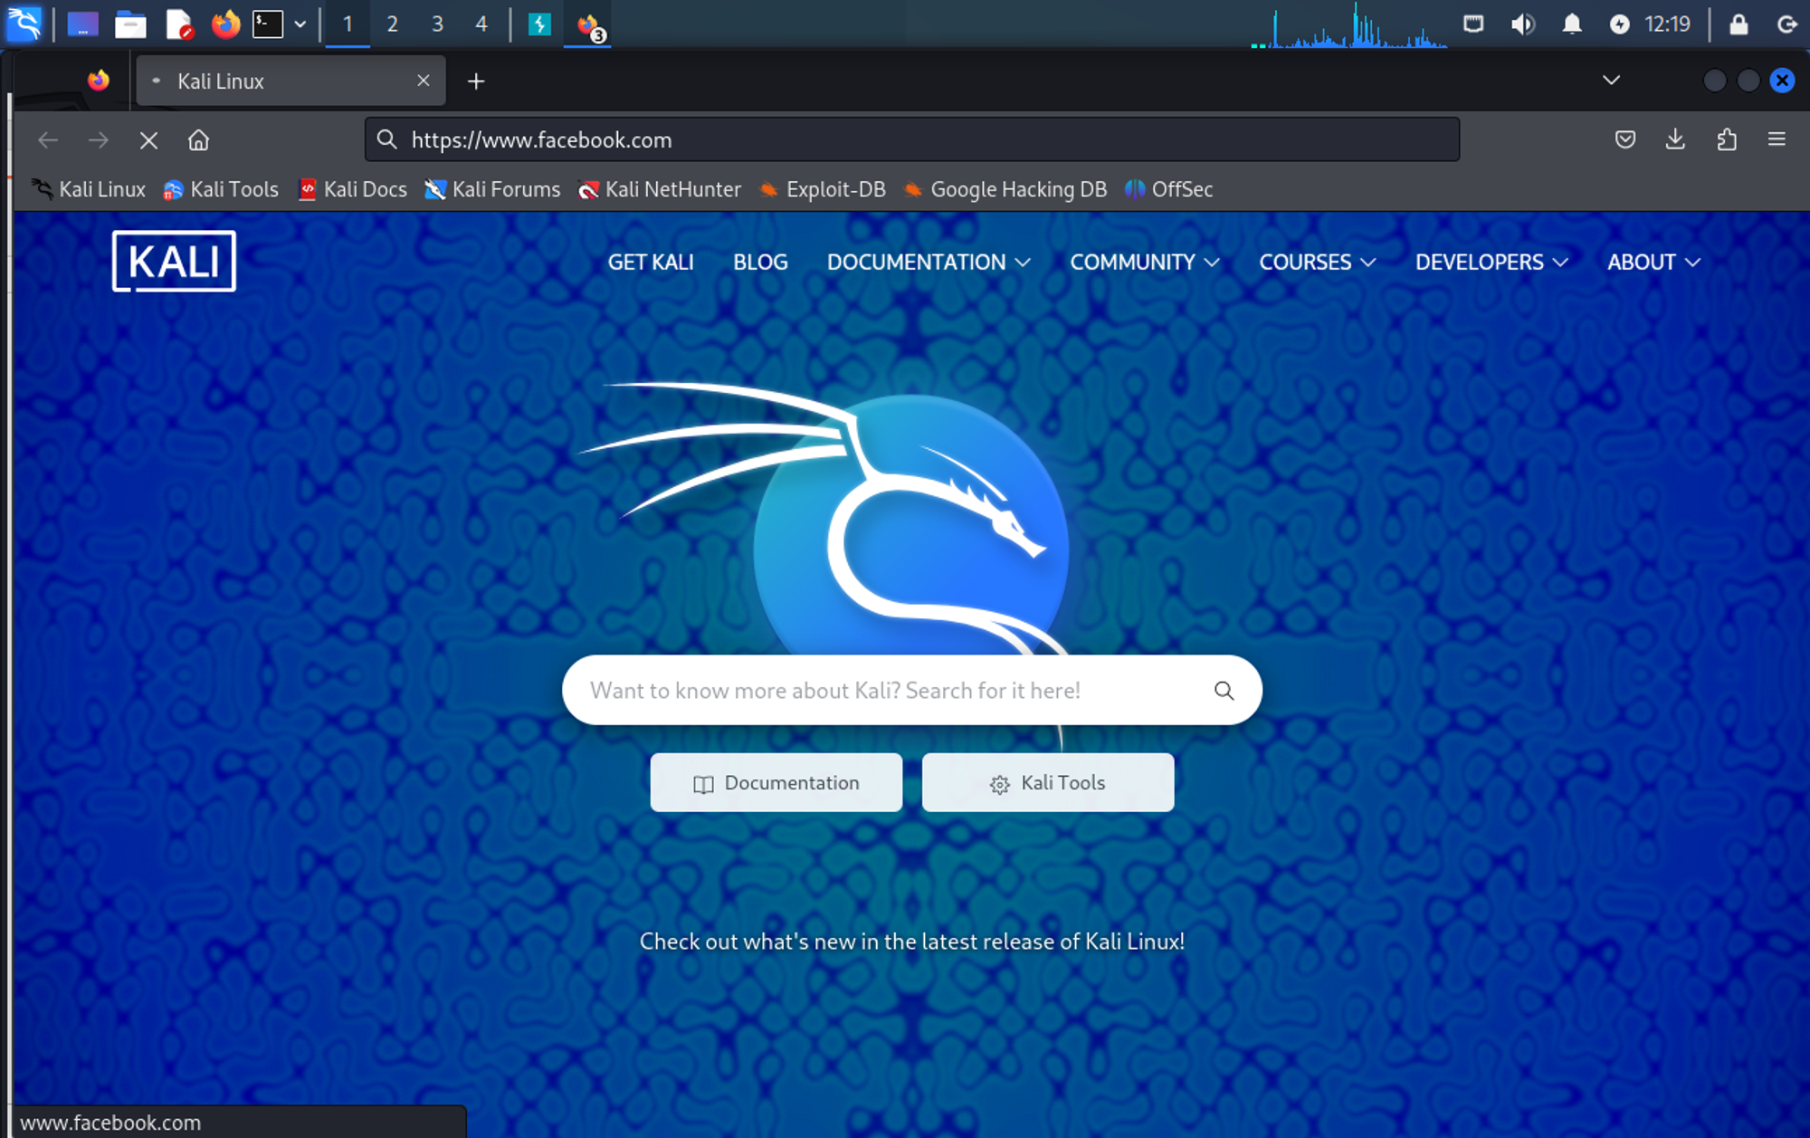1810x1138 pixels.
Task: Switch to workspace 1
Action: pyautogui.click(x=348, y=24)
